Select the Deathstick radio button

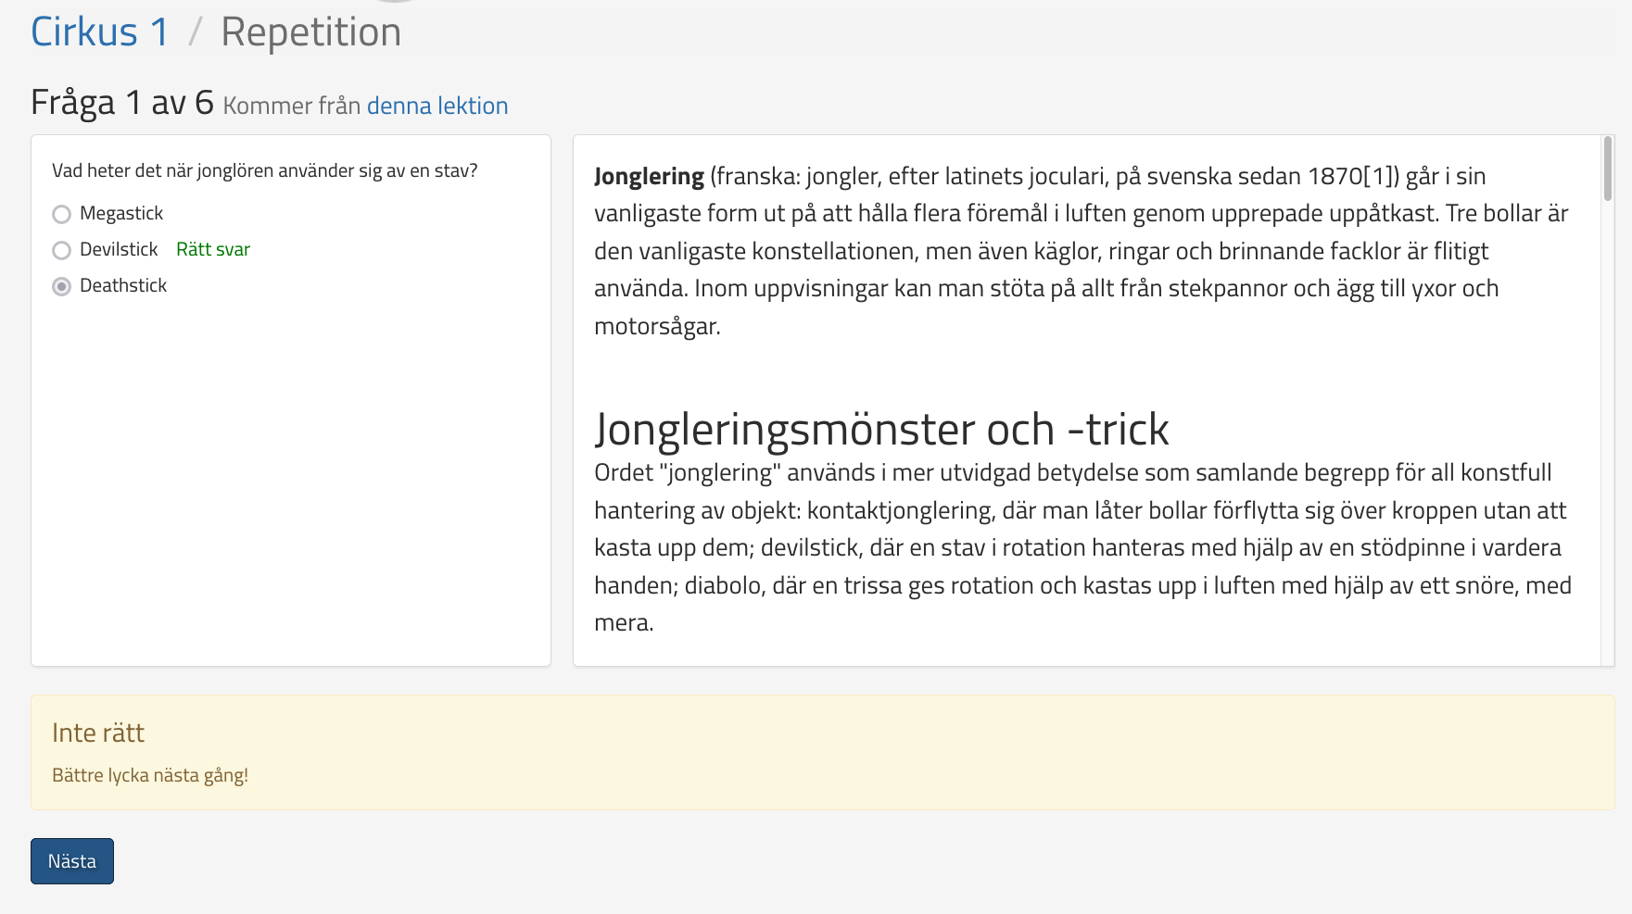point(62,287)
